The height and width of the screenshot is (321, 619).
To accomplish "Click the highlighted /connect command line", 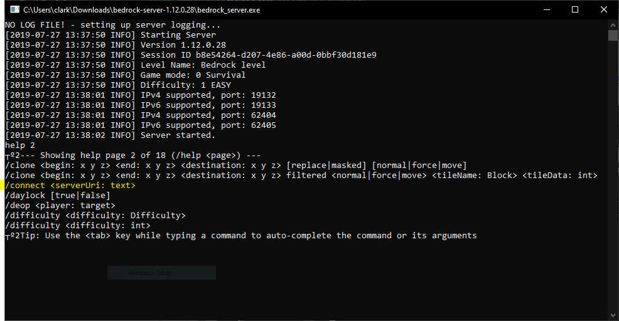I will click(70, 186).
